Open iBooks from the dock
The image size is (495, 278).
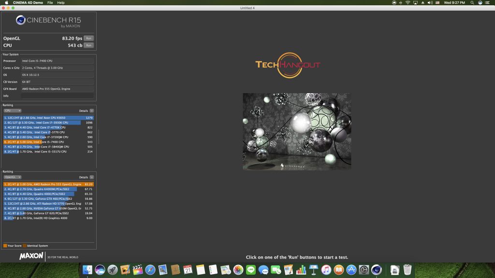[339, 270]
